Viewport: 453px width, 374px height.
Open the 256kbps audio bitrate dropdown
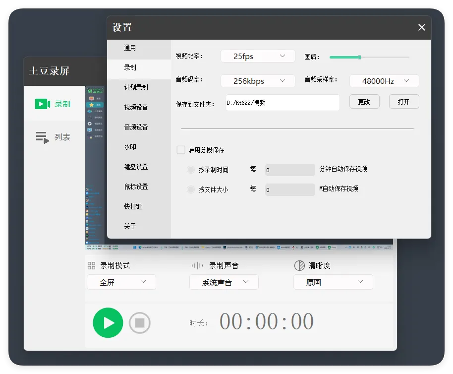257,80
